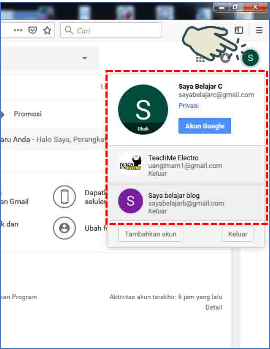Switch to TeachMe Electro account
Image resolution: width=270 pixels, height=349 pixels.
point(186,165)
